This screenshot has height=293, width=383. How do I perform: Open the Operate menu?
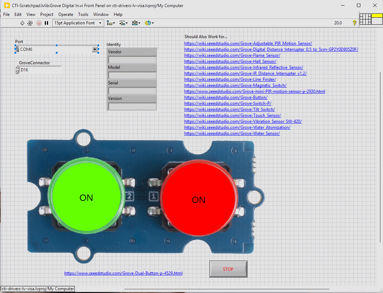click(x=66, y=14)
